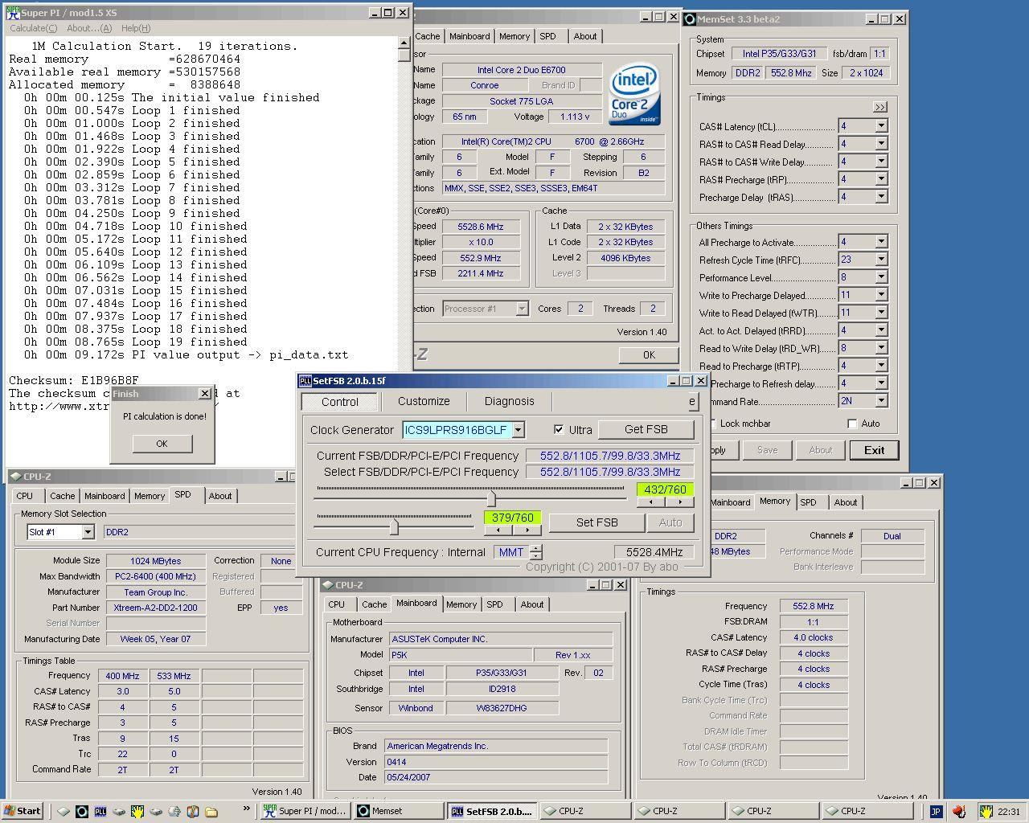This screenshot has width=1029, height=823.
Task: Click the Intel Core 2 Duo logo
Action: (x=634, y=95)
